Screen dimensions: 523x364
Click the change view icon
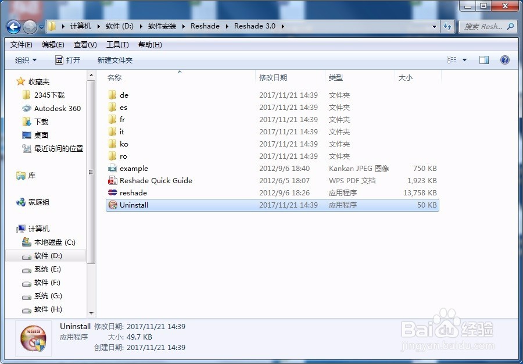coord(452,60)
